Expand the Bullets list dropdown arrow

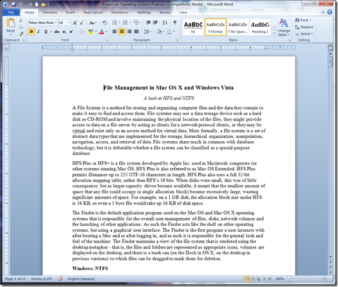[120, 23]
